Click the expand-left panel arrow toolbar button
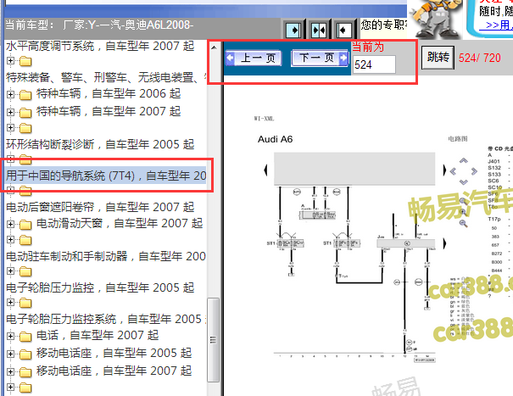The width and height of the screenshot is (513, 396). [x=344, y=31]
